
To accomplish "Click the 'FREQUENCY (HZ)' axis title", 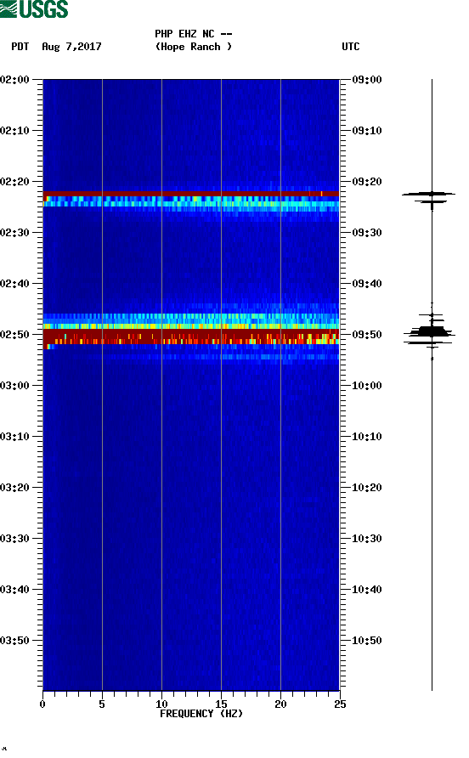I will (x=201, y=714).
